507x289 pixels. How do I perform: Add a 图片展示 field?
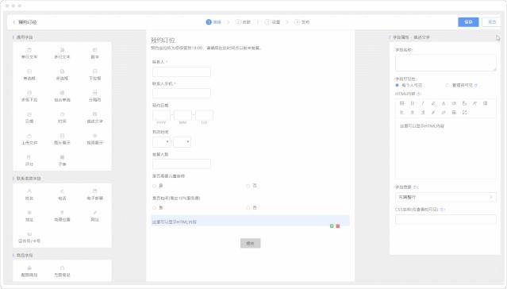(62, 140)
